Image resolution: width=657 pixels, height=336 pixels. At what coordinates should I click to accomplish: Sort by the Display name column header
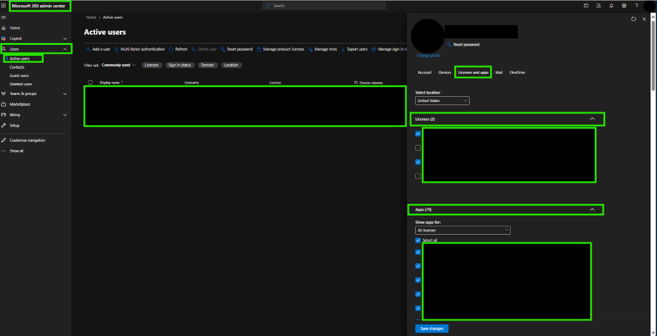click(111, 83)
